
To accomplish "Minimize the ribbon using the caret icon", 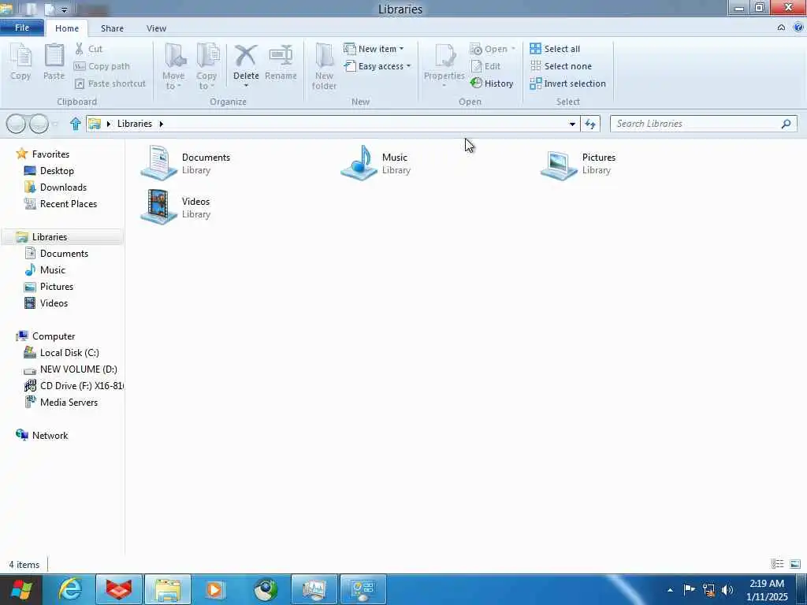I will pos(781,28).
